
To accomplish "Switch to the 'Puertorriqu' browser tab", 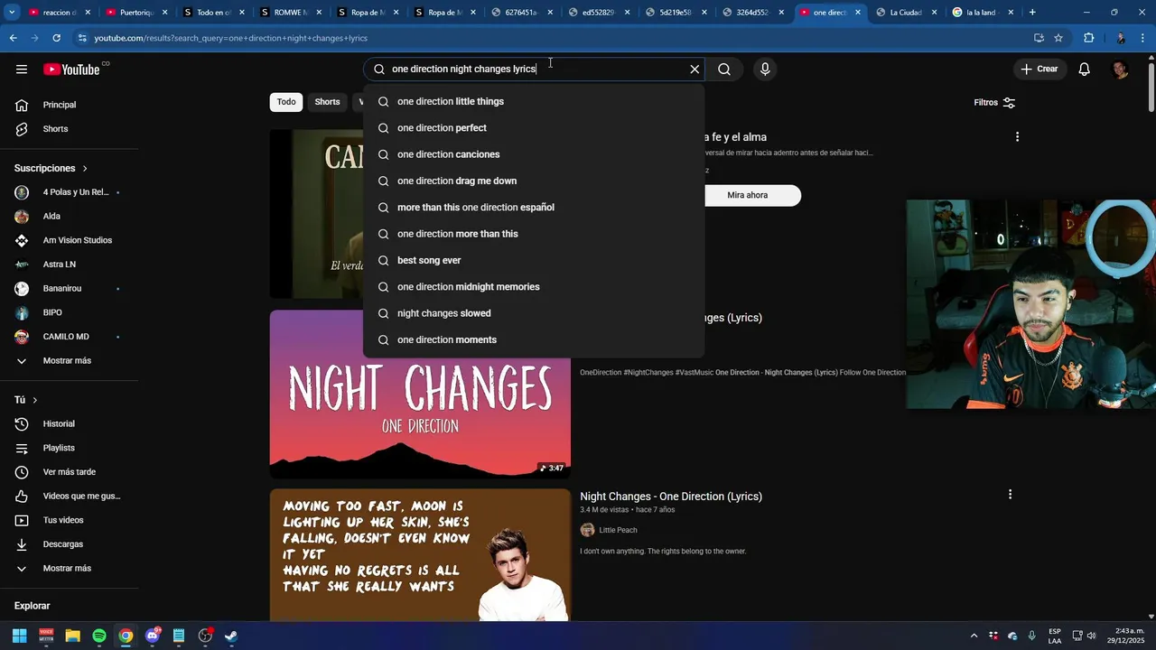I will pos(135,13).
